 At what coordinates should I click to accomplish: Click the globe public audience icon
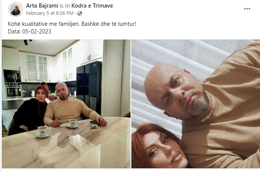(80, 13)
